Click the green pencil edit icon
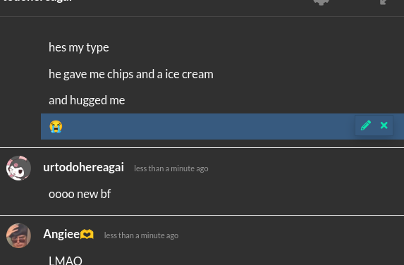404x265 pixels. pyautogui.click(x=366, y=125)
